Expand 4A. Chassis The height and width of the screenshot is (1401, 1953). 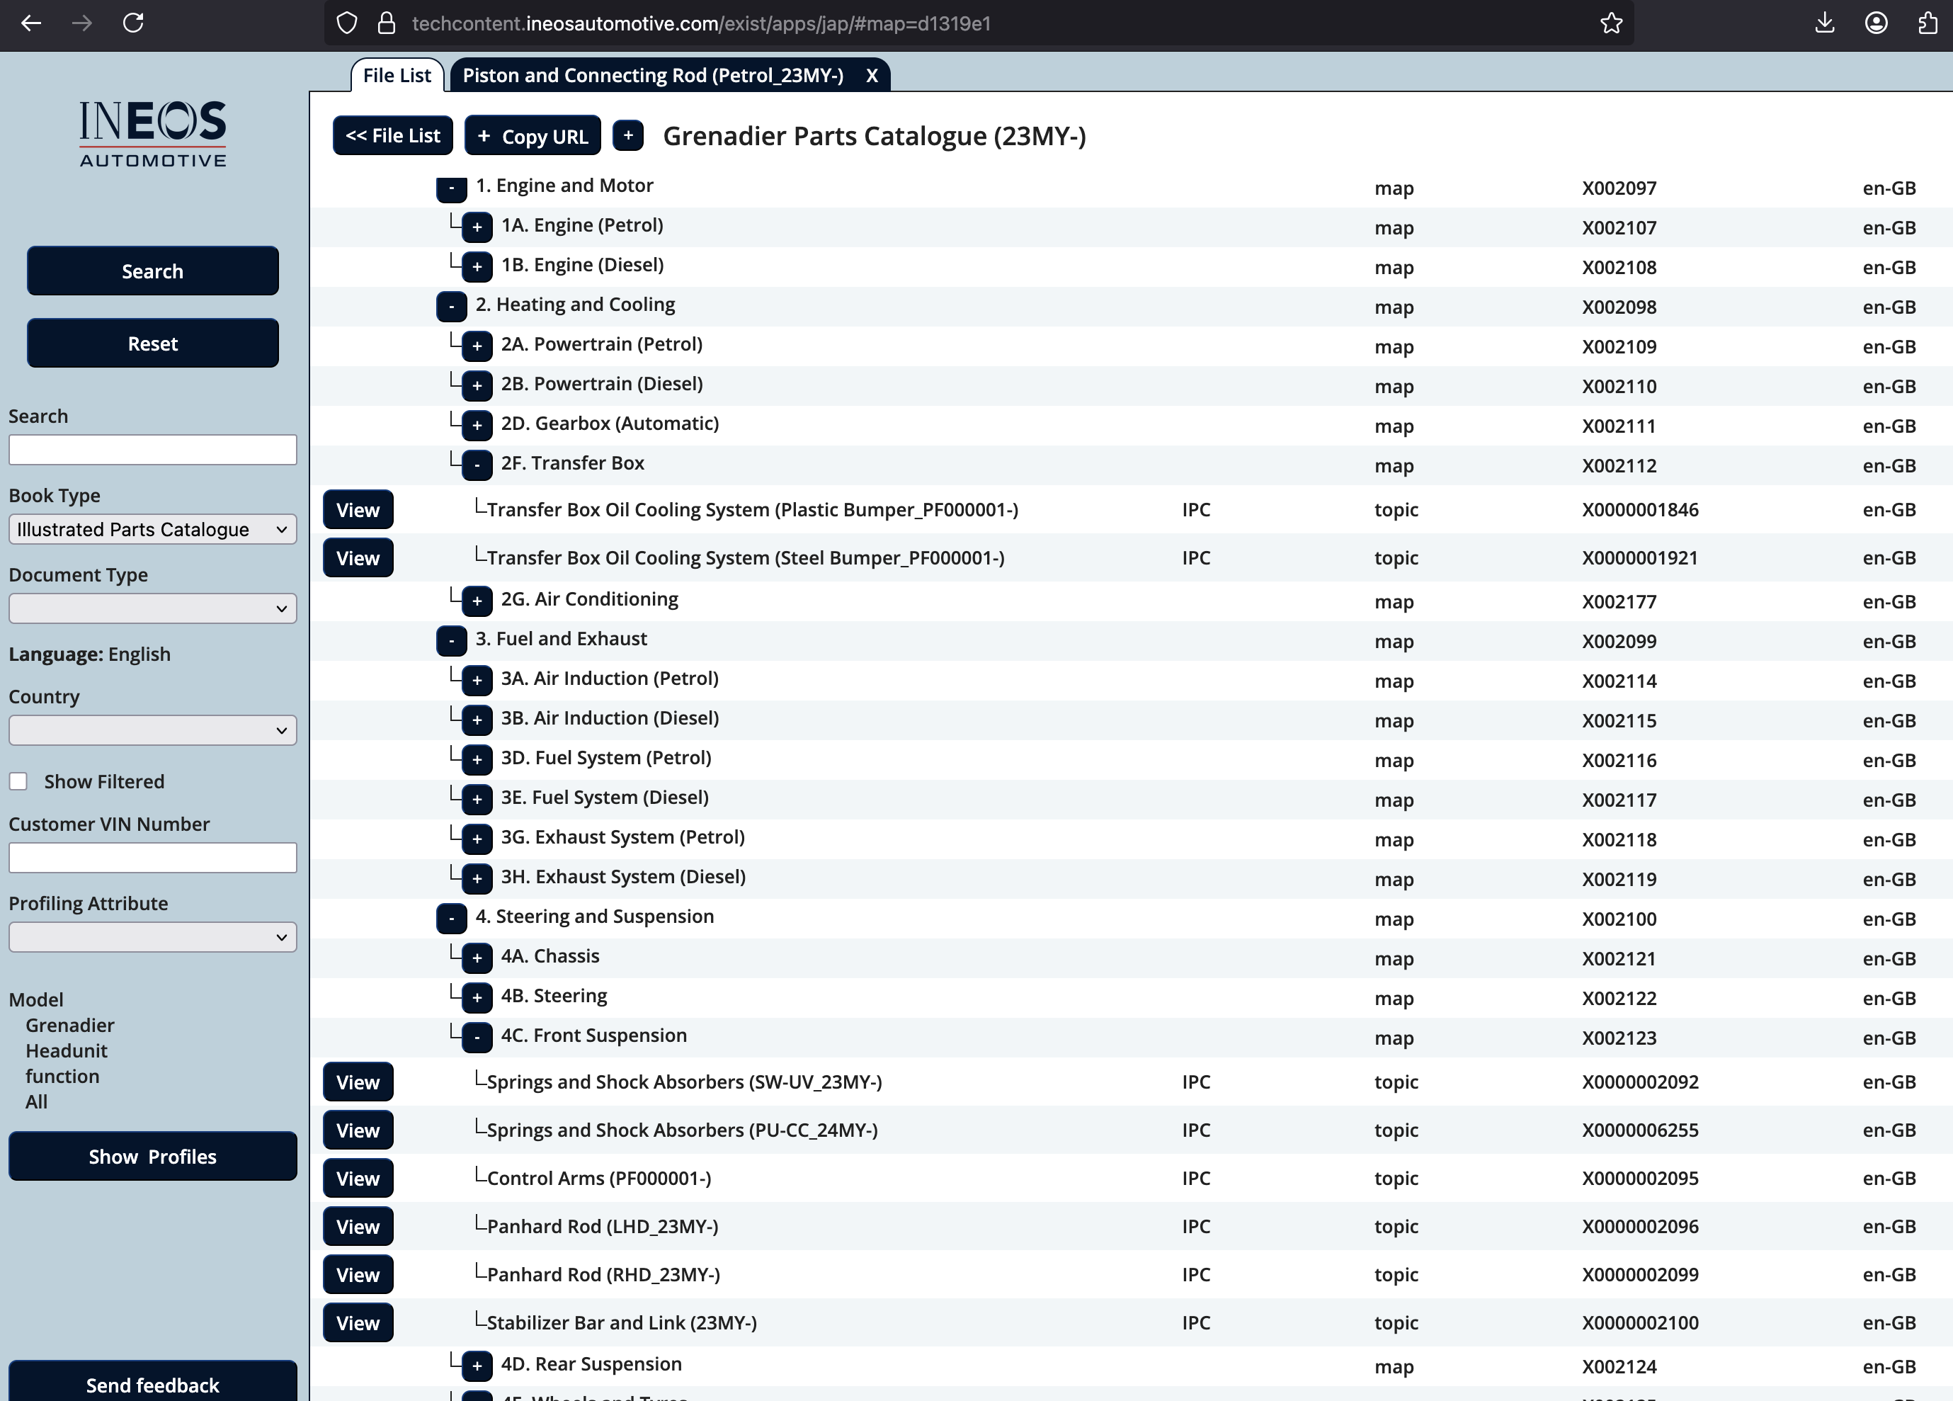point(477,958)
